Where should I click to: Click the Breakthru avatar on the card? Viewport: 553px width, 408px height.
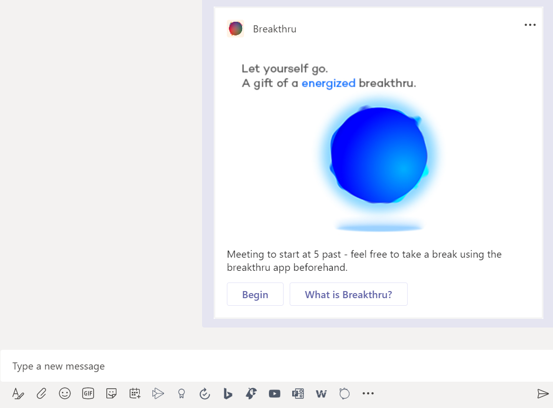(235, 28)
